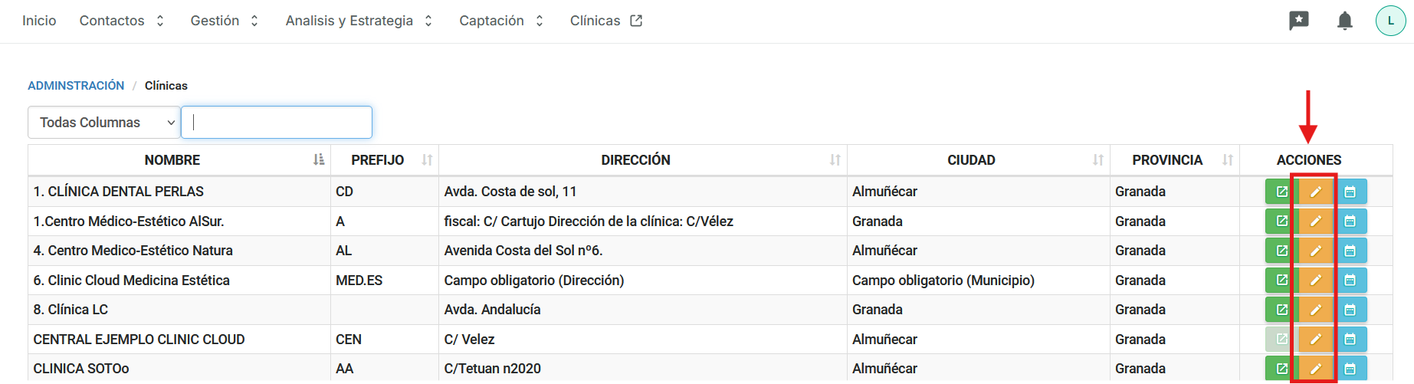
Task: Expand the Gestión menu
Action: (224, 21)
